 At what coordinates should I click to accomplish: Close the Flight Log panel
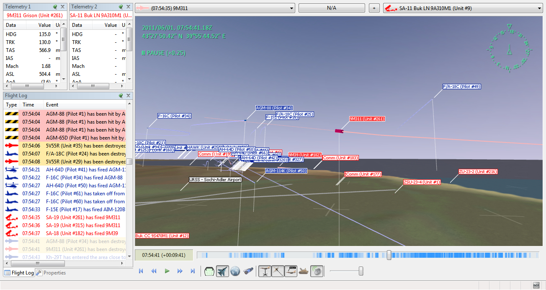point(128,96)
